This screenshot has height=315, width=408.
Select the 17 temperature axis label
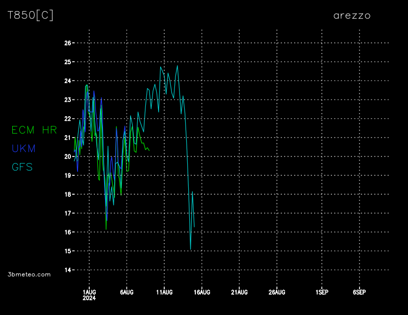coord(67,213)
